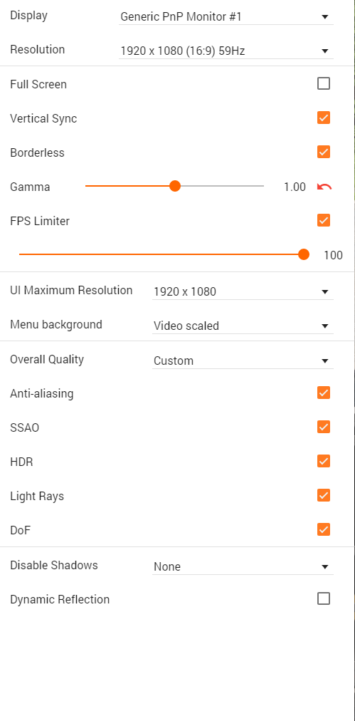Enable the Dynamic Reflection checkbox
Screen dimensions: 355x721
(324, 598)
